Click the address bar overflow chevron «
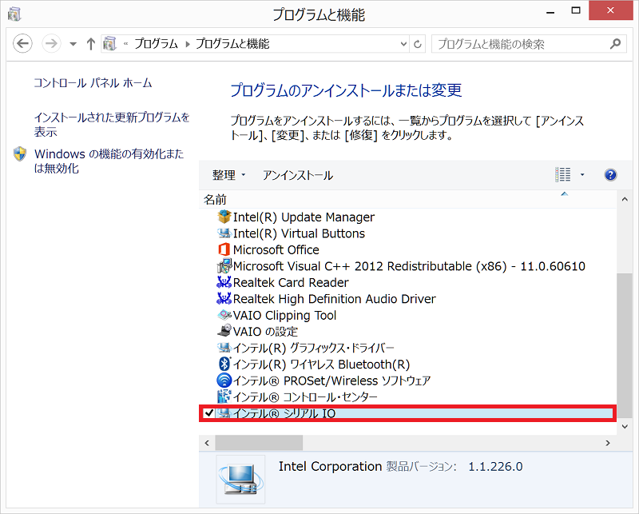The image size is (639, 514). pyautogui.click(x=125, y=44)
